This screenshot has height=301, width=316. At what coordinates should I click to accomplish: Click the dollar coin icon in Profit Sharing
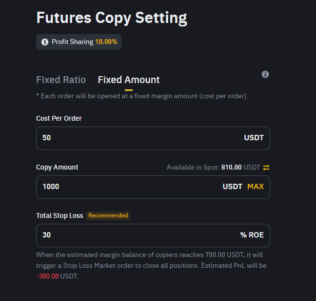pos(45,42)
